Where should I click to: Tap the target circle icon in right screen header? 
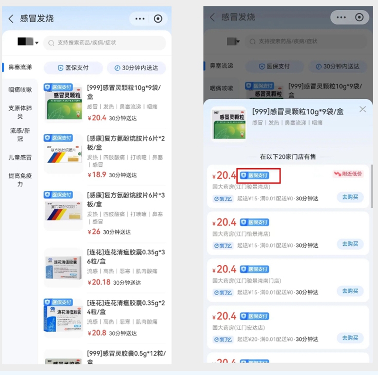pos(359,17)
